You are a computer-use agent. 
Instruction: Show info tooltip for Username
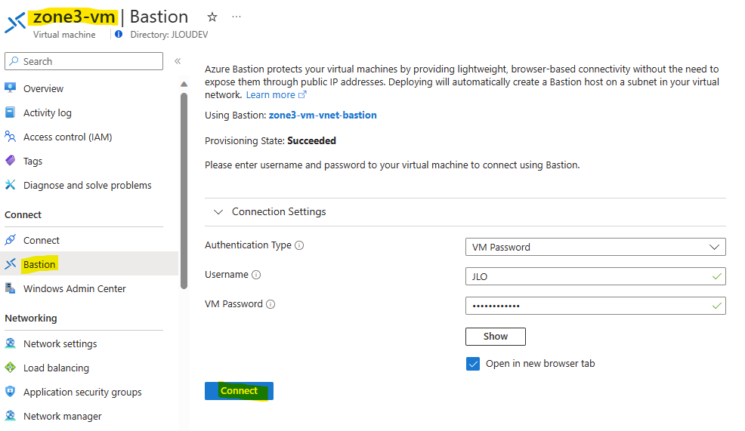pos(256,275)
